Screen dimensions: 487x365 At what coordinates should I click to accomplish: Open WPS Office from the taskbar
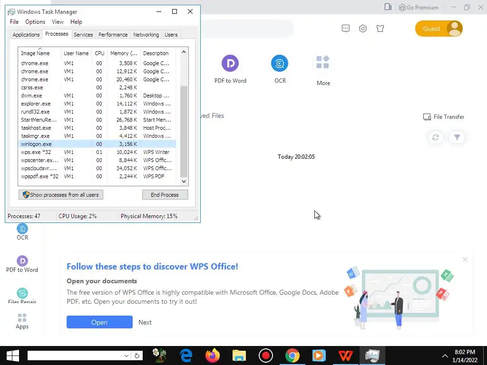[345, 355]
